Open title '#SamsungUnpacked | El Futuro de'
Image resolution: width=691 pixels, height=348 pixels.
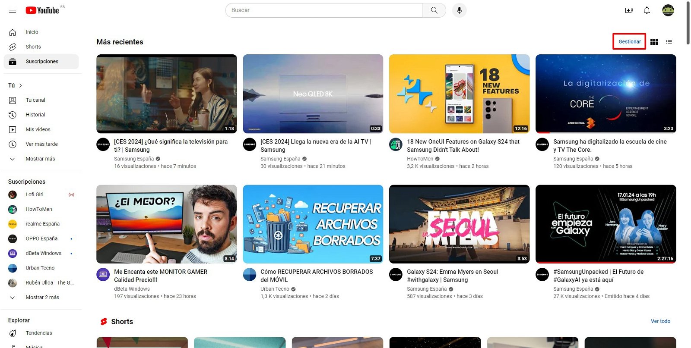click(x=598, y=276)
